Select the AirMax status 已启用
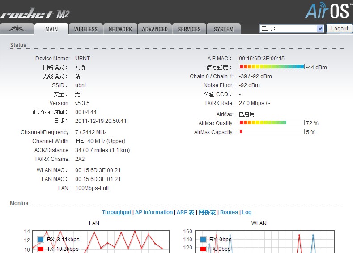This screenshot has height=253, width=353. (247, 114)
